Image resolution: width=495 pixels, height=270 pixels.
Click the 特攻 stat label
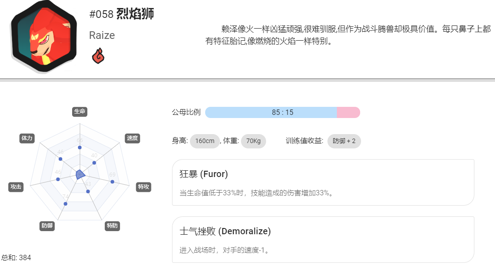pos(144,187)
